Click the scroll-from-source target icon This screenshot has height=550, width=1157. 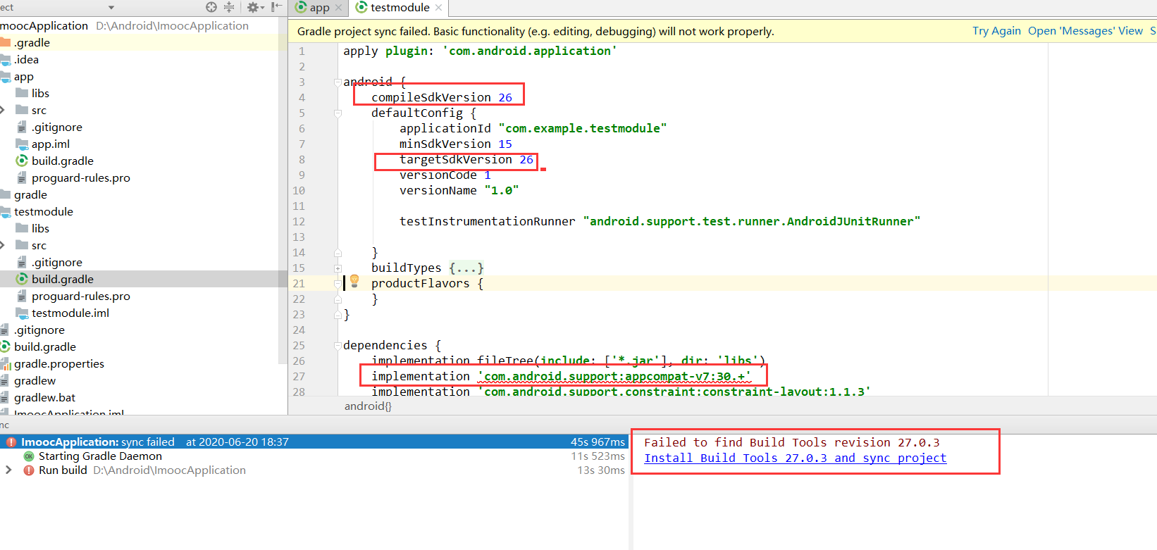(211, 7)
